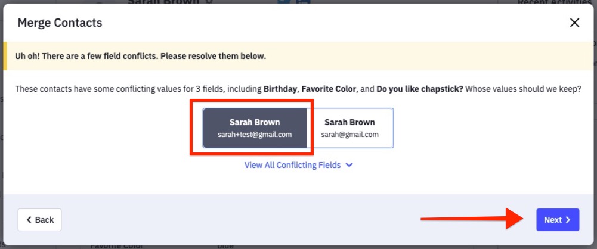
Task: Open the View All Conflicting Fields link
Action: click(x=292, y=165)
